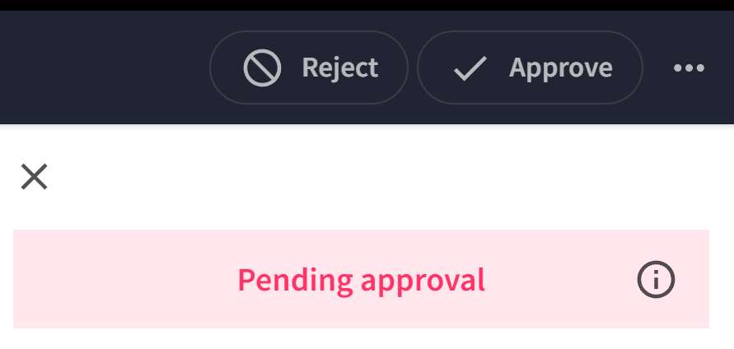Open more actions next to Approve
734x349 pixels.
tap(689, 68)
